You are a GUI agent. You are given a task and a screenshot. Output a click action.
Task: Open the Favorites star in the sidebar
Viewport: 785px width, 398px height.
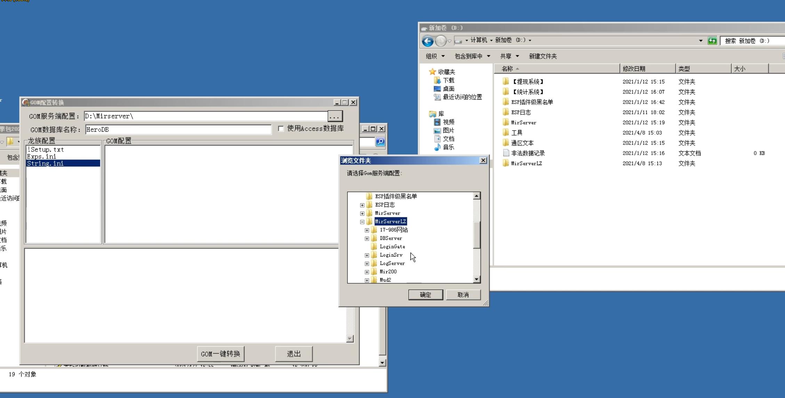[x=432, y=72]
